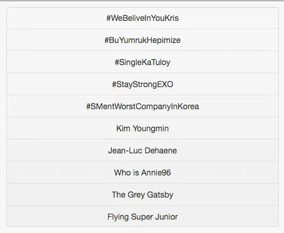Choose the Youngmin name entry
The width and height of the screenshot is (284, 233).
click(x=143, y=128)
